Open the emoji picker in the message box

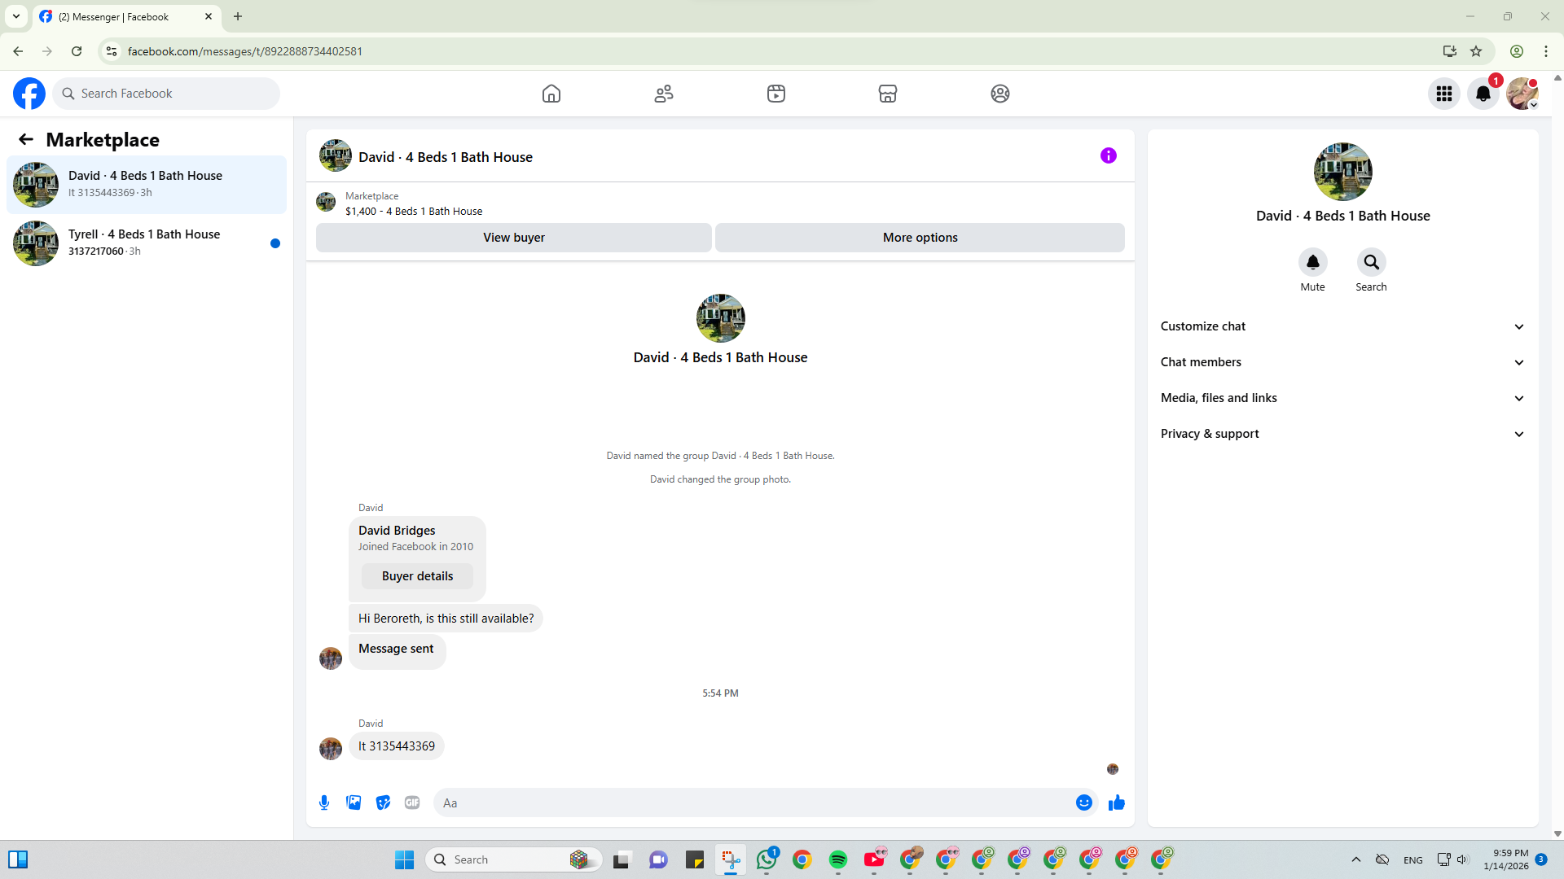point(1083,802)
